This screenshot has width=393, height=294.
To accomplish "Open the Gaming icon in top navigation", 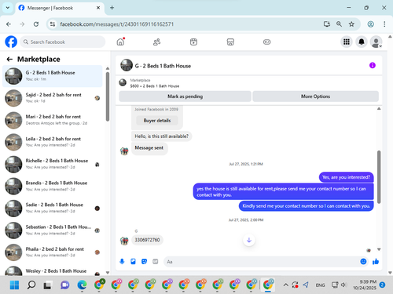I will tap(266, 42).
